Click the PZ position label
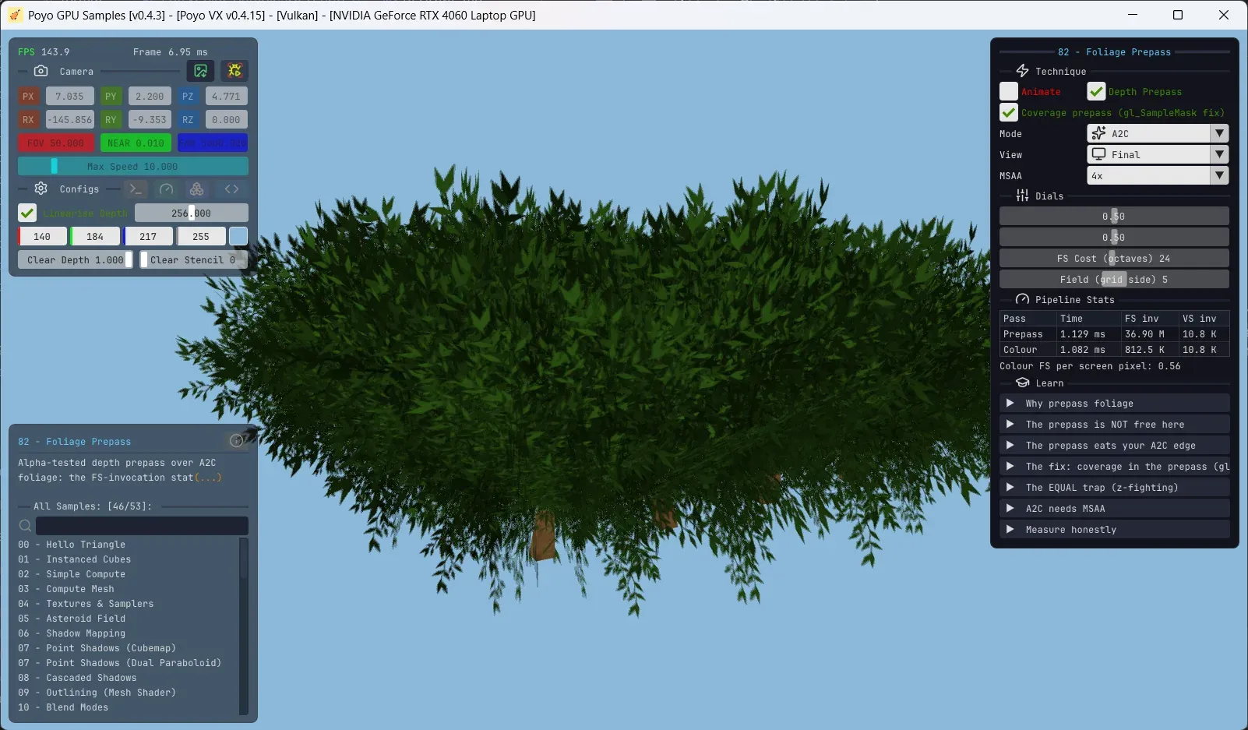The image size is (1248, 730). (188, 97)
